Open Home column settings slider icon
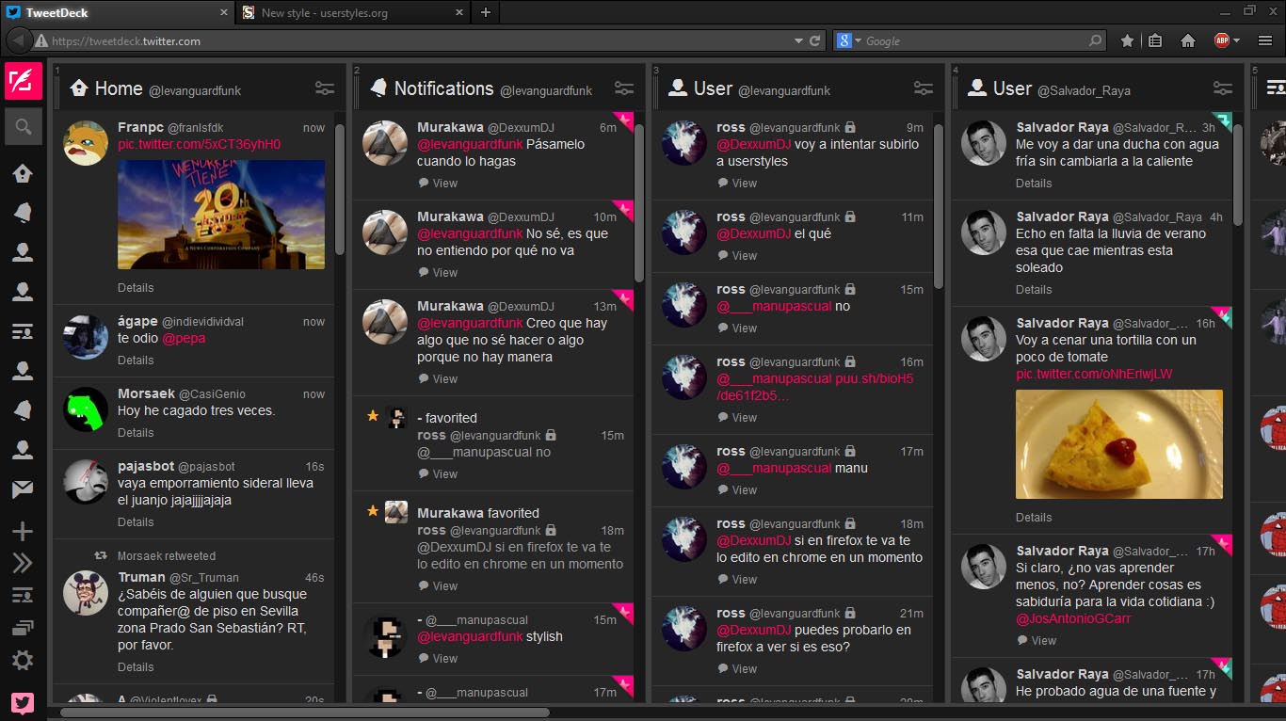Image resolution: width=1286 pixels, height=721 pixels. click(x=325, y=88)
